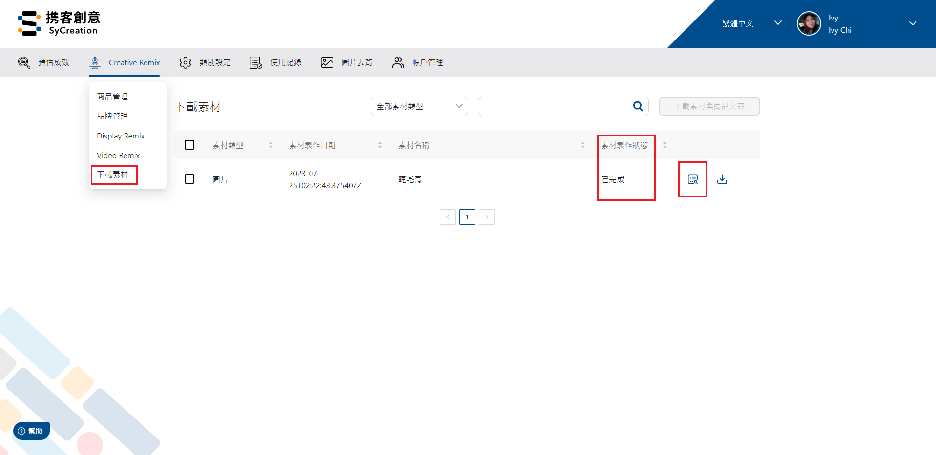Click the 下載素材與商品文案 button

coord(709,106)
